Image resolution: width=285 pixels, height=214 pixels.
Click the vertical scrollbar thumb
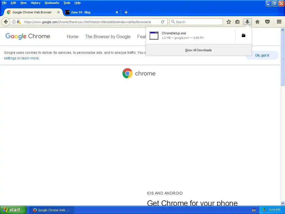click(x=282, y=59)
